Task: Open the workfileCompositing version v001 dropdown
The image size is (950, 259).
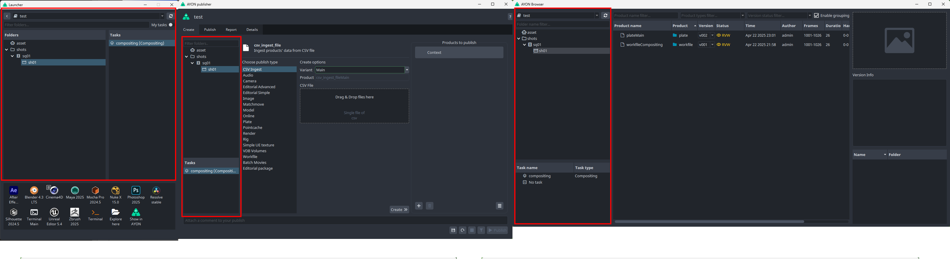Action: [x=712, y=45]
